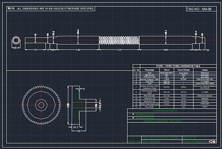The width and height of the screenshot is (222, 149).
Task: Click the 'Pitch Diameter (PD / PCD)' cell
Action: tap(150, 92)
